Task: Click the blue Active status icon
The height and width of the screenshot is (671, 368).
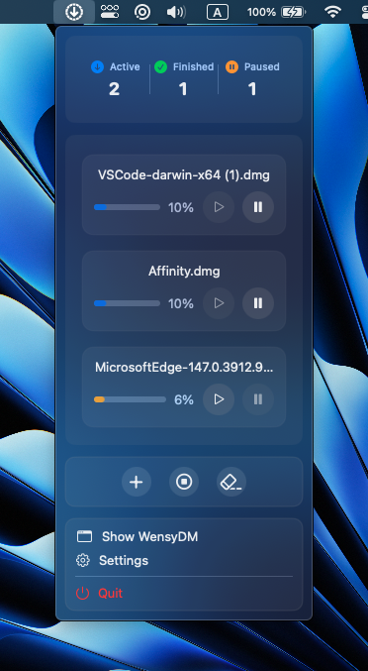Action: pyautogui.click(x=97, y=66)
